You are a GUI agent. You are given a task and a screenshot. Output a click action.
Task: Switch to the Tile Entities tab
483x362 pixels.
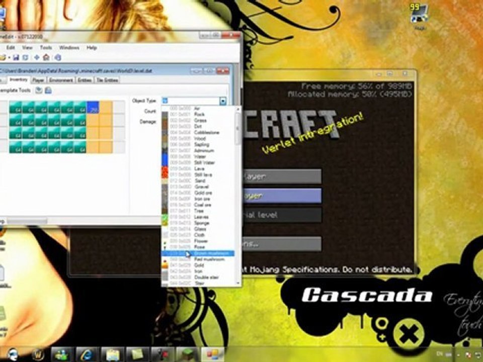107,80
